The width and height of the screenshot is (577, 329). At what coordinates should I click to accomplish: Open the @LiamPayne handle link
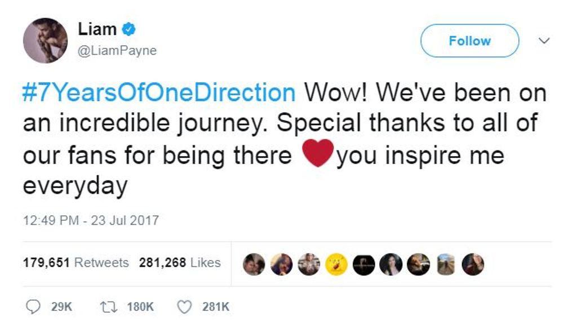[117, 51]
